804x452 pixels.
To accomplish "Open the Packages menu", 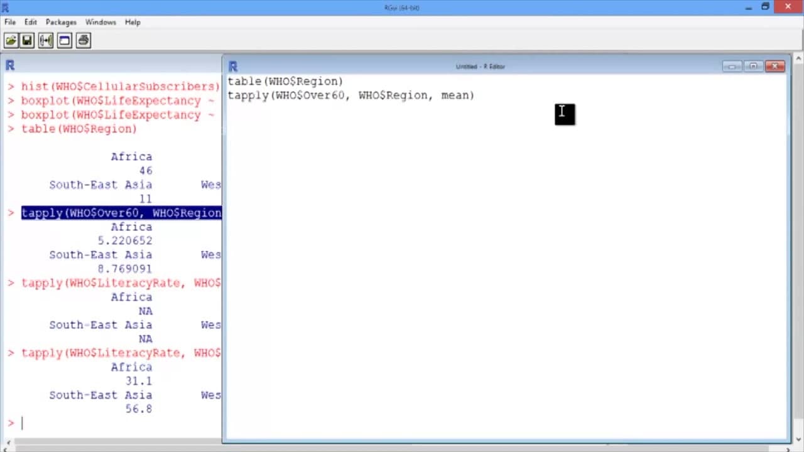I will click(61, 22).
